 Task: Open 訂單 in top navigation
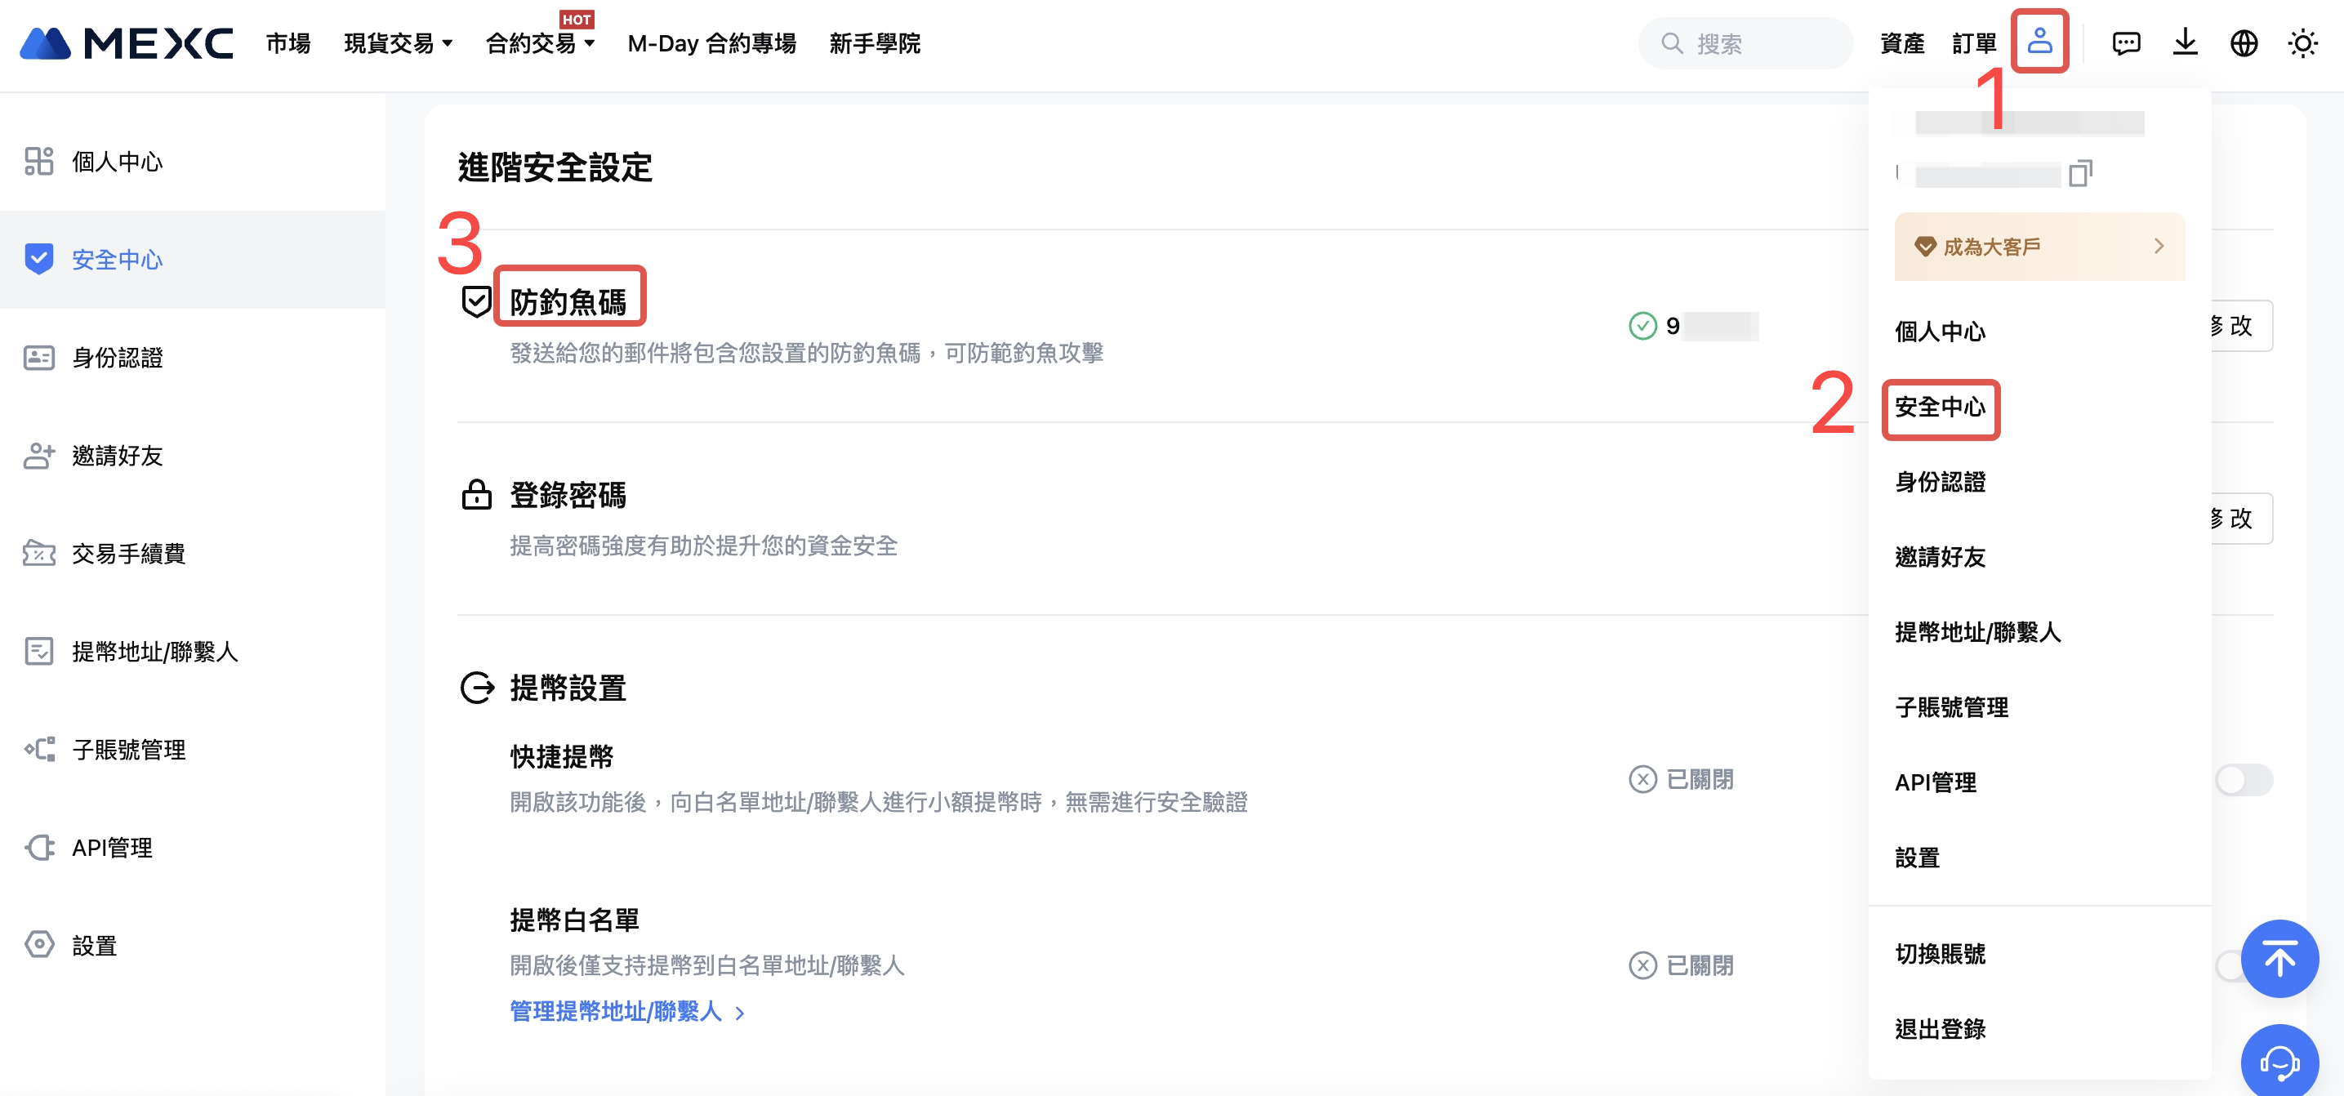[1974, 42]
